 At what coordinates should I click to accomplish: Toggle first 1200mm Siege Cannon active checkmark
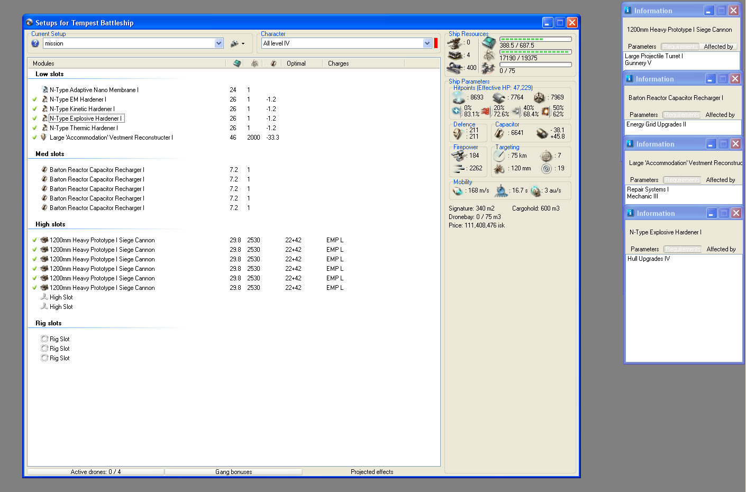tap(35, 240)
